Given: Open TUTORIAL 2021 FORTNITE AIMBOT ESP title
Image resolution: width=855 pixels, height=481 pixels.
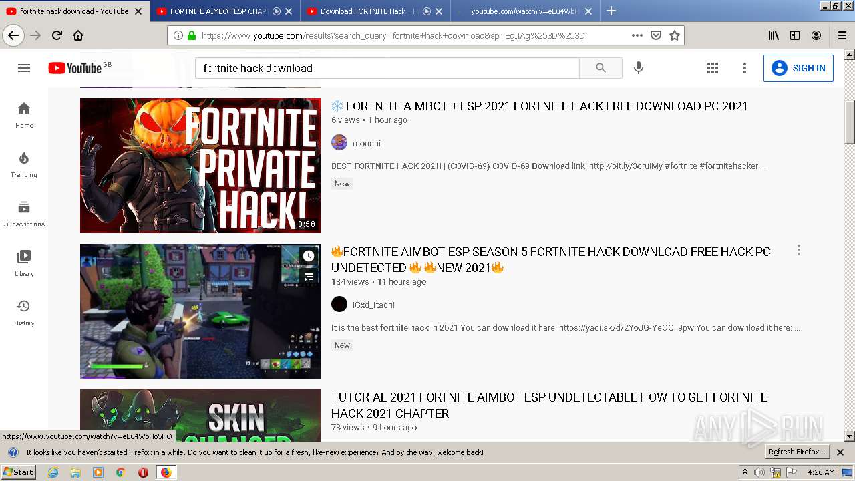Looking at the screenshot, I should 549,405.
